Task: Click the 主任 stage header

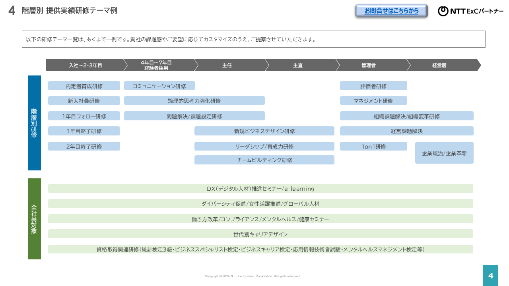Action: coord(227,65)
